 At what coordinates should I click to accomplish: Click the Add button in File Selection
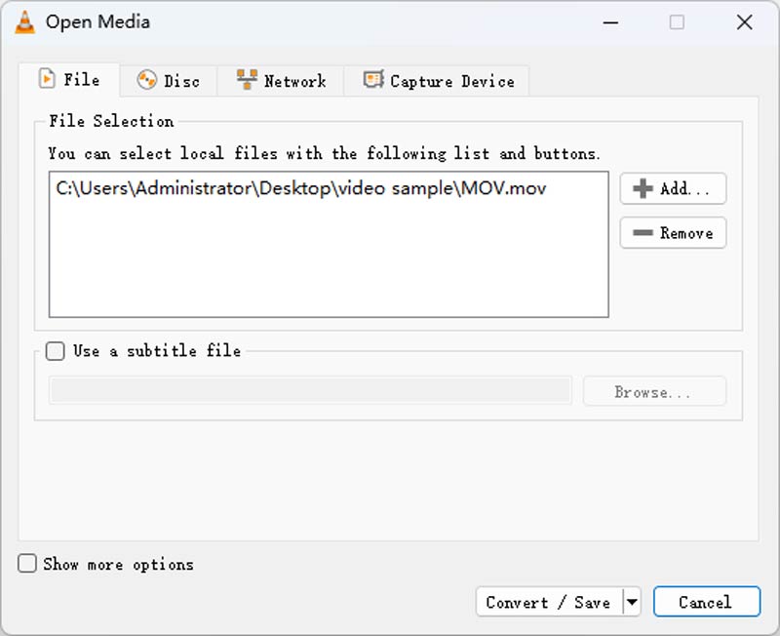pyautogui.click(x=673, y=188)
